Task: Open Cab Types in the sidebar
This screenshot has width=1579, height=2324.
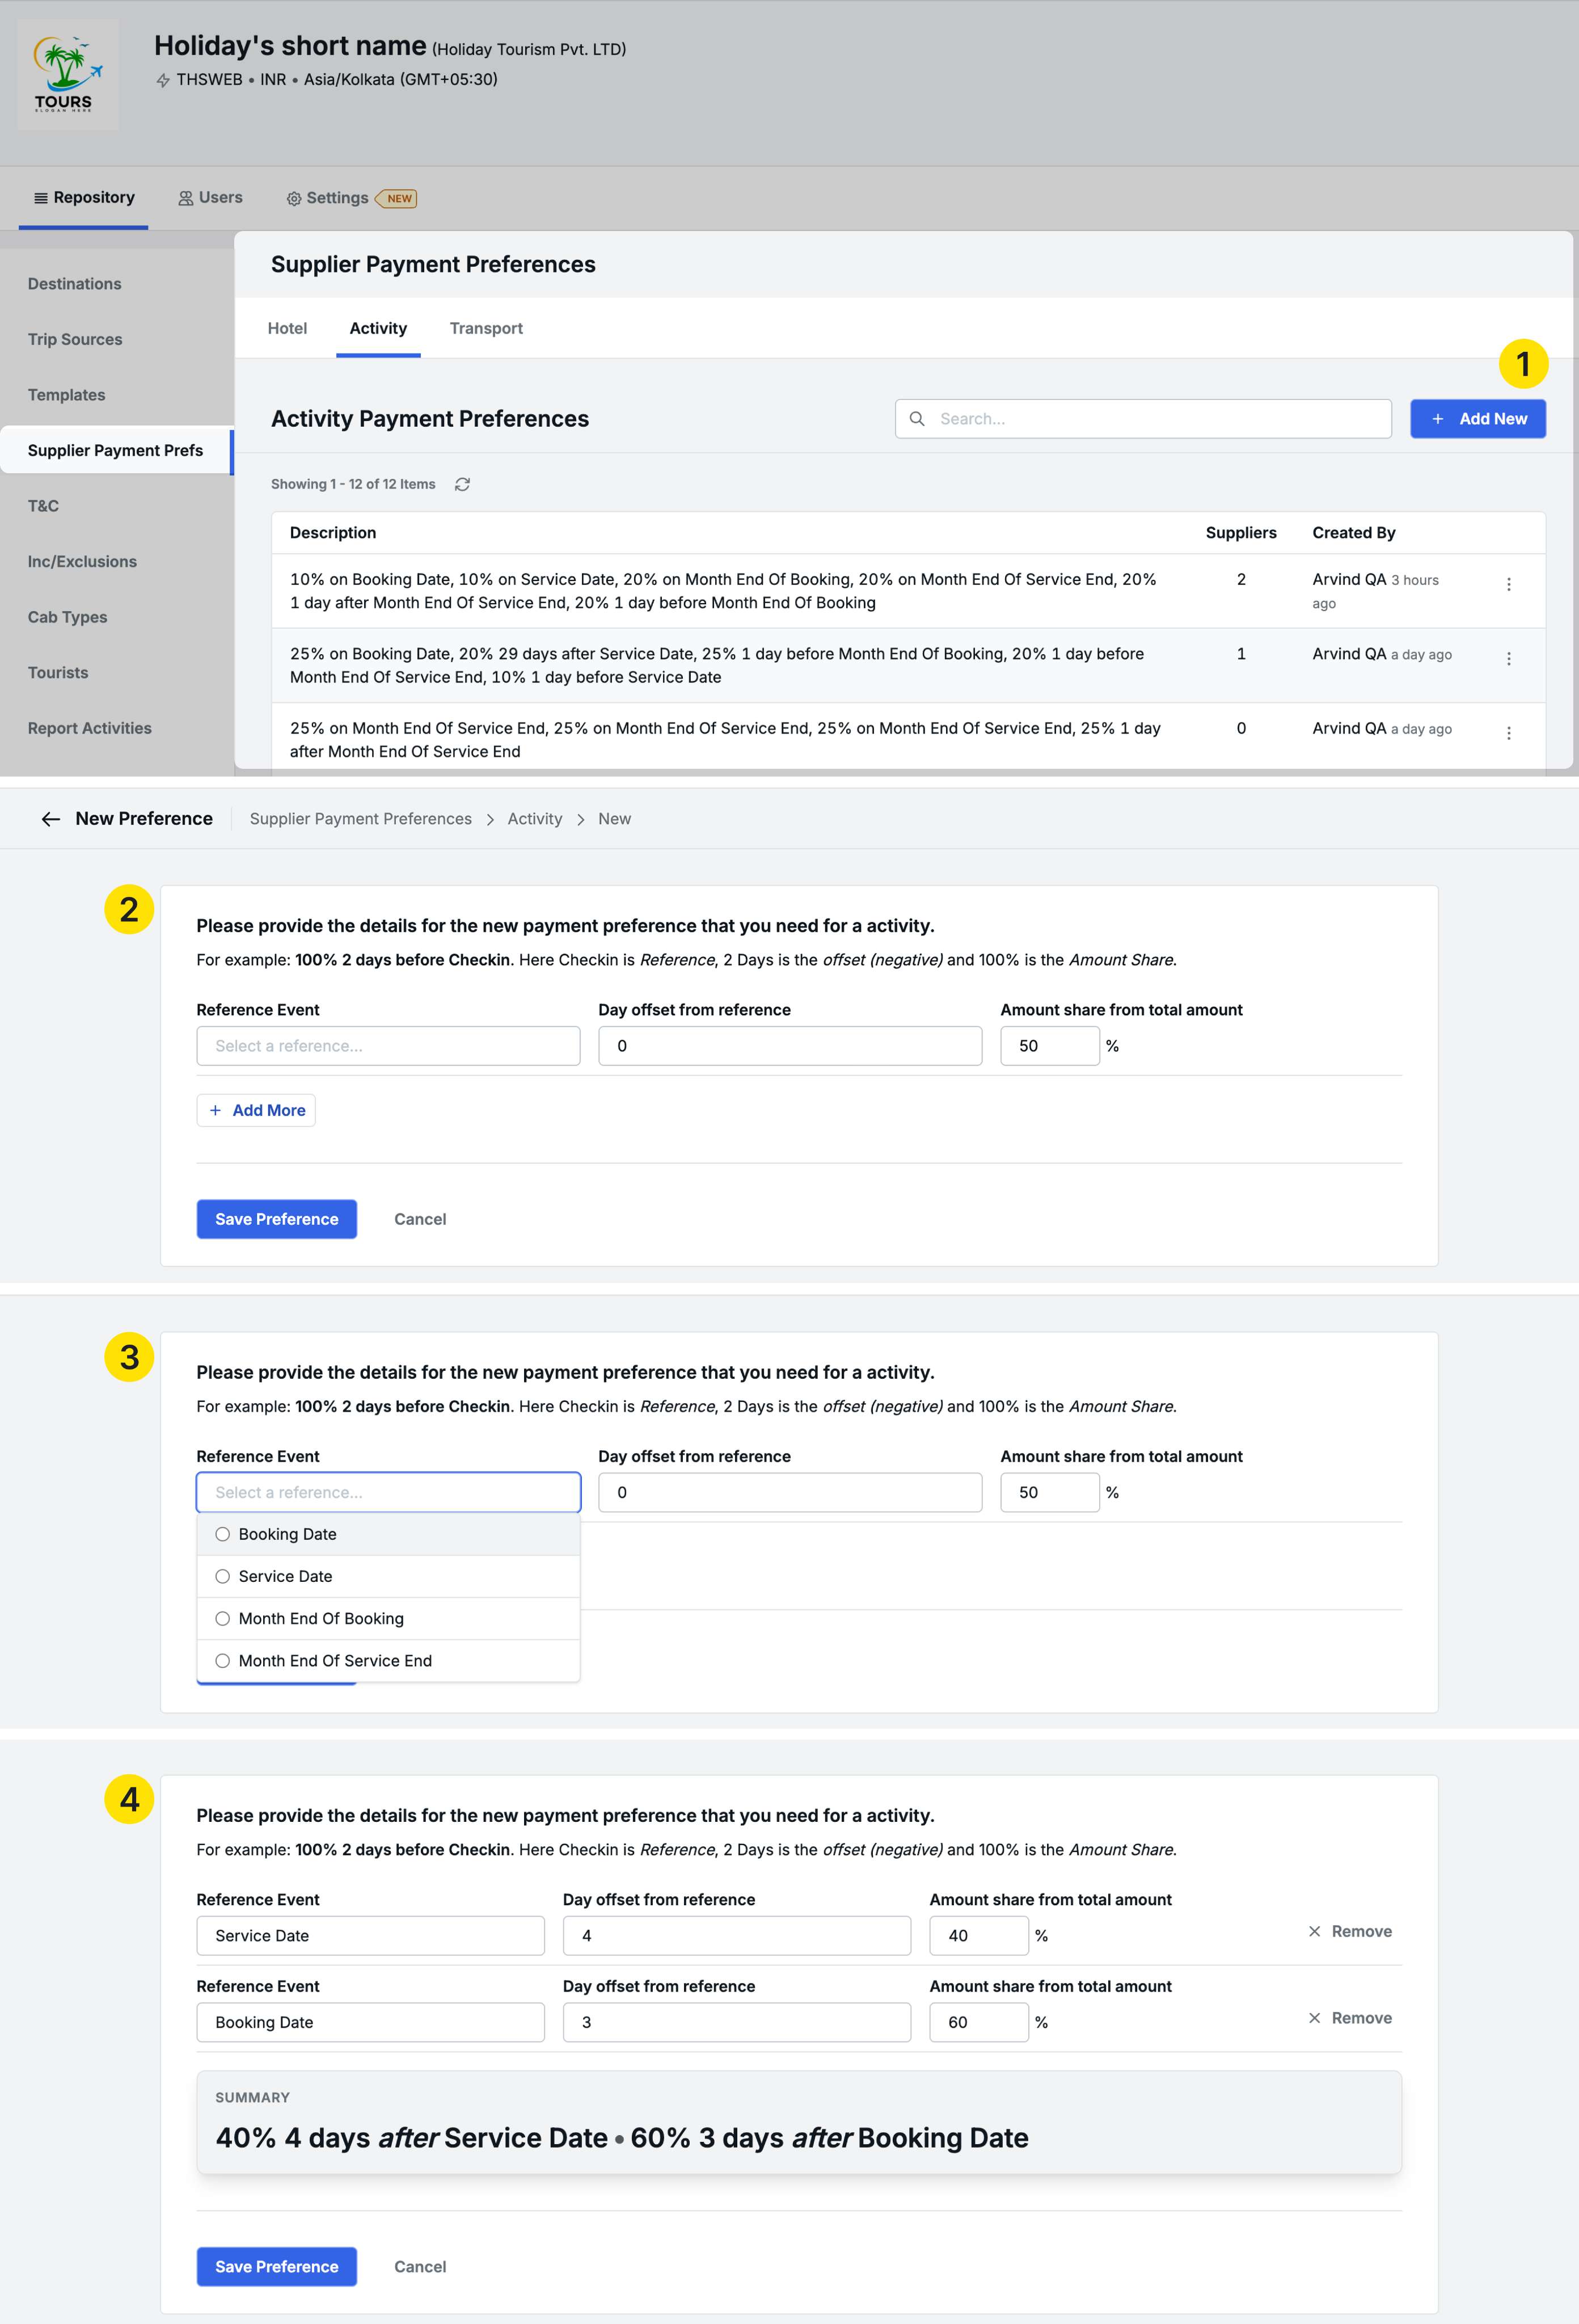Action: tap(67, 617)
